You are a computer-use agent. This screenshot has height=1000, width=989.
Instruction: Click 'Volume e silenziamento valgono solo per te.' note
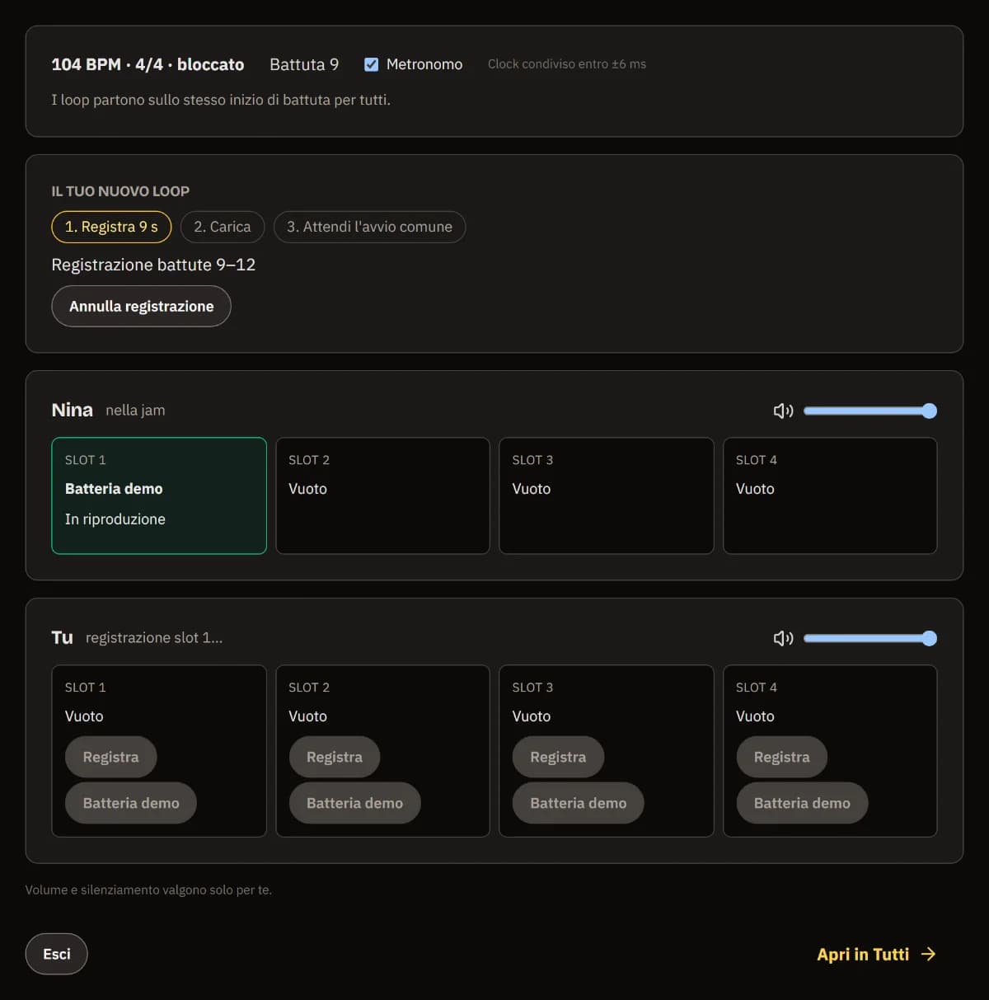[x=148, y=890]
